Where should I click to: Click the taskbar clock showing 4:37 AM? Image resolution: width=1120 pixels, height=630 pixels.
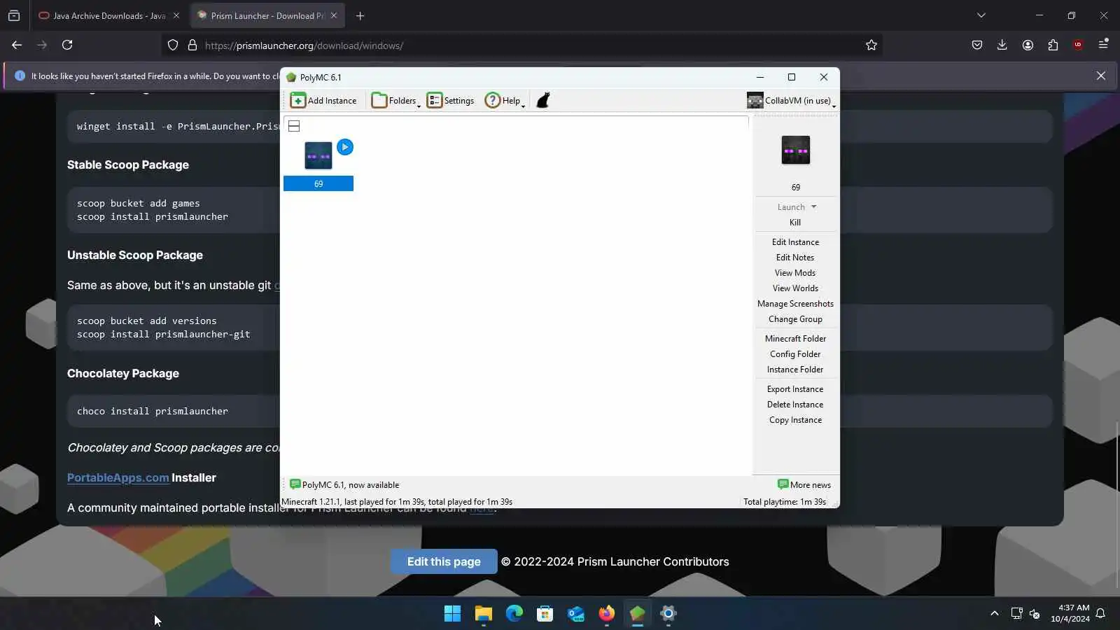[1070, 613]
